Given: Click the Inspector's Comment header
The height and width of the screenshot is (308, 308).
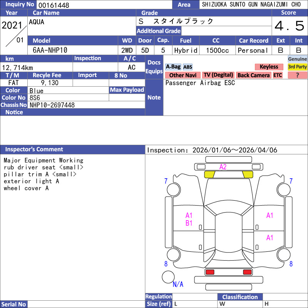Looking at the screenshot, I should [x=34, y=149].
